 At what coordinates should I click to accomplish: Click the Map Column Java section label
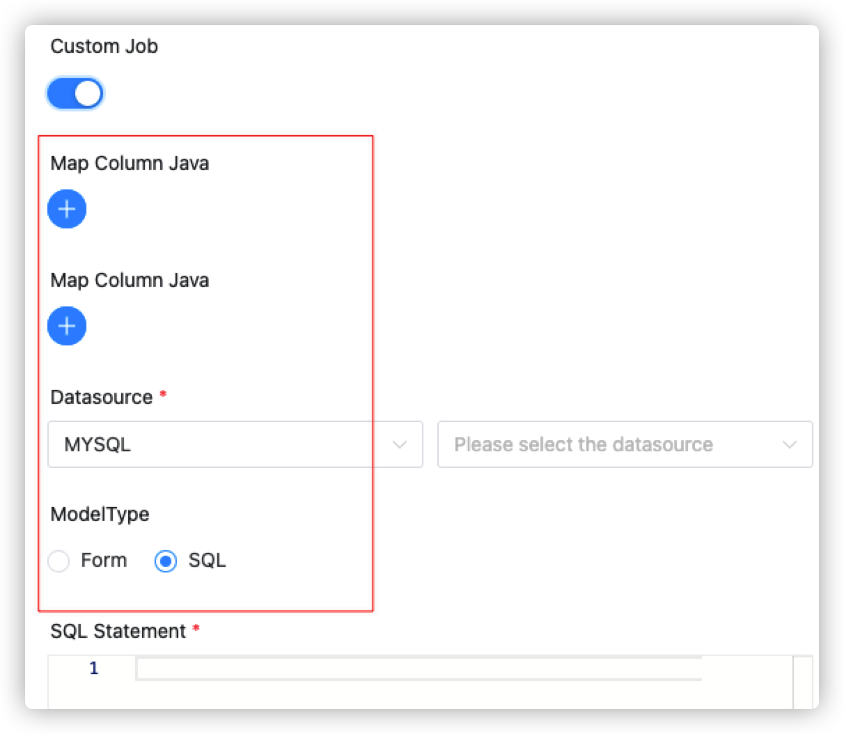tap(129, 163)
